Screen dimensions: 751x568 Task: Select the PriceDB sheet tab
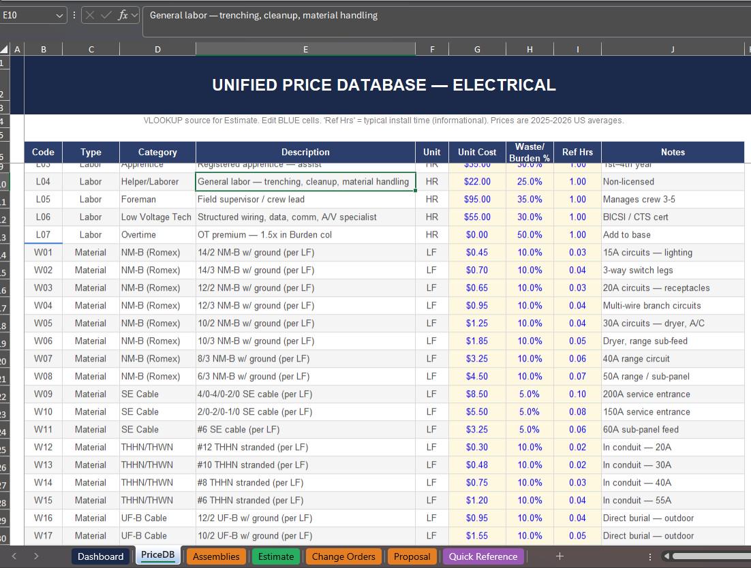coord(158,555)
